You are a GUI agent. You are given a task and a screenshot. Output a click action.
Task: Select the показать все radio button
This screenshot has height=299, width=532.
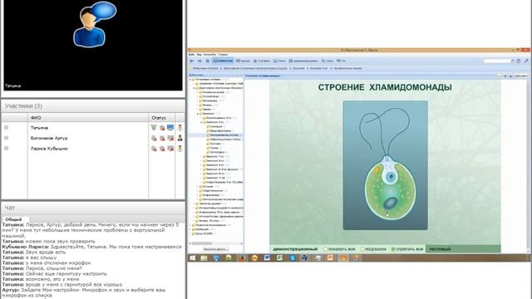325,249
